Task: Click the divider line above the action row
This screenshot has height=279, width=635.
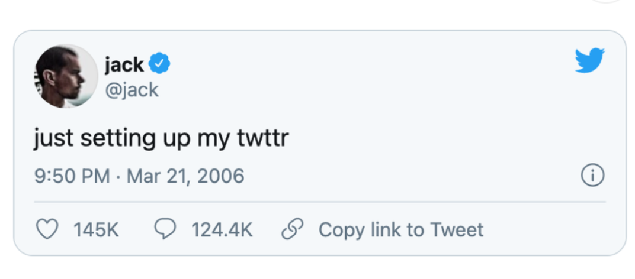Action: [x=320, y=202]
